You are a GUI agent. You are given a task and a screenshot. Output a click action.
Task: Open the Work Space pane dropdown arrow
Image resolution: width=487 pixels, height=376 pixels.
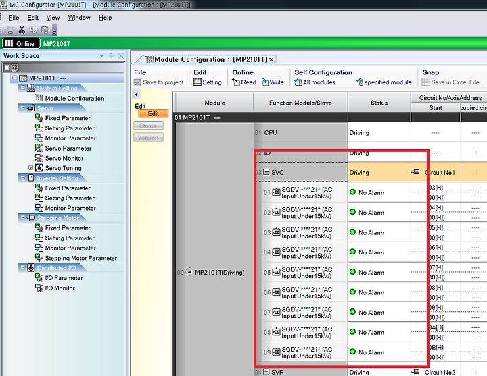tap(101, 56)
